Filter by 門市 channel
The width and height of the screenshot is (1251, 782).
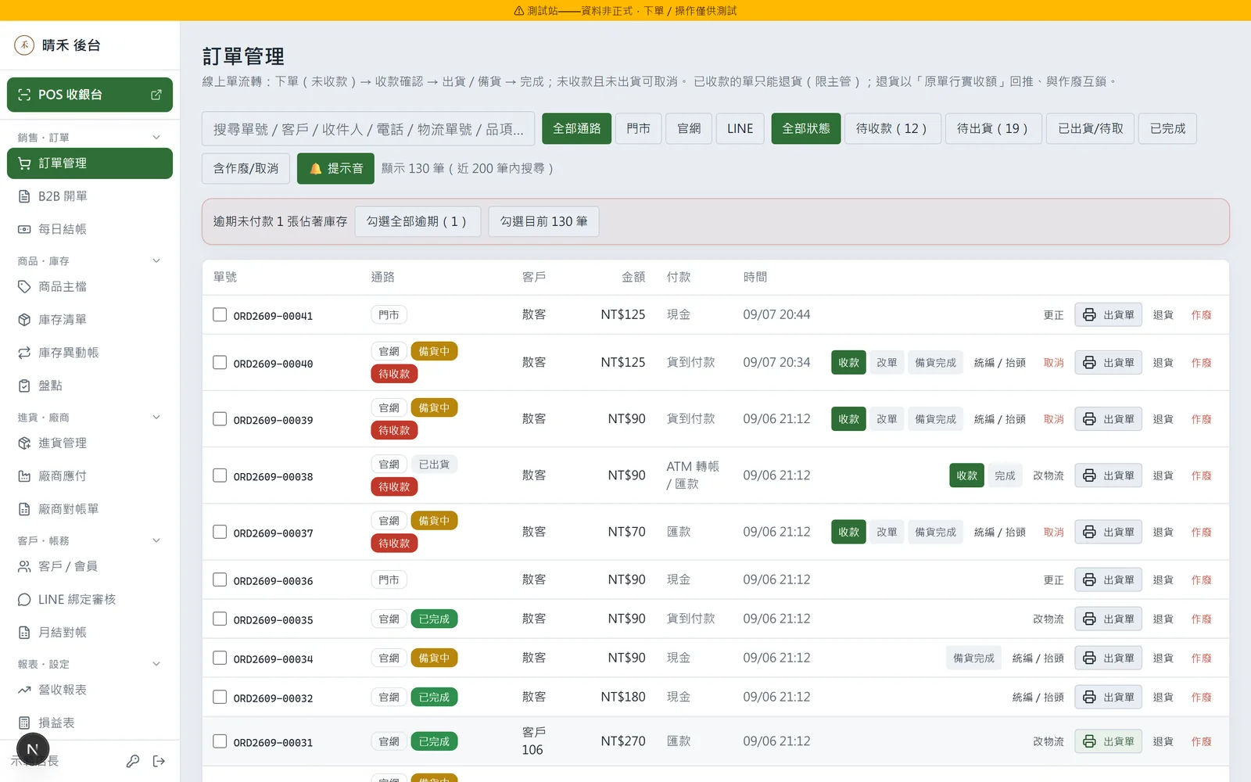point(639,128)
